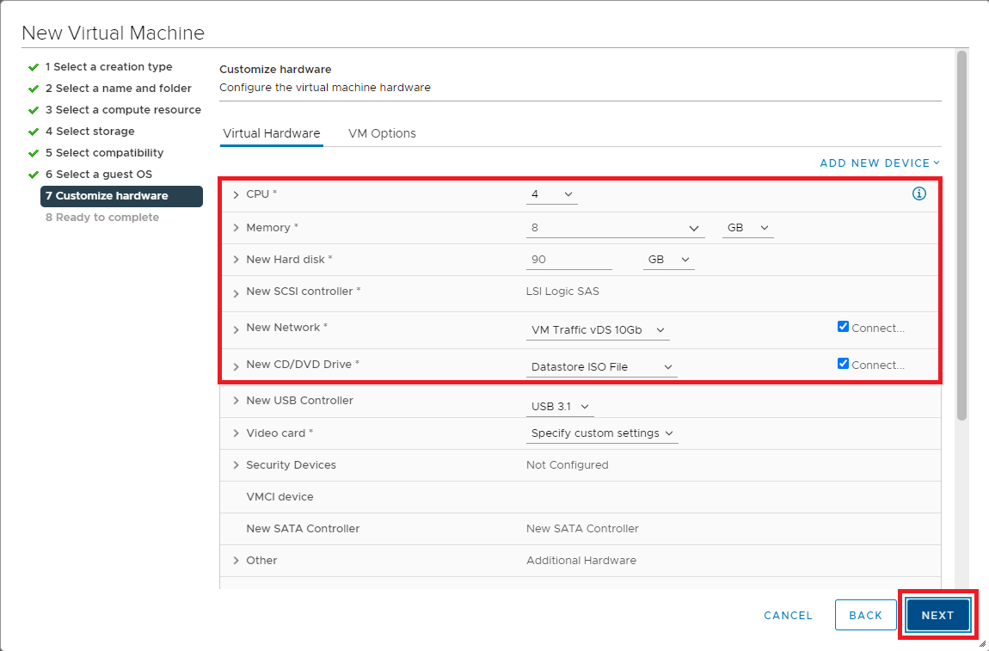Screen dimensions: 989x651
Task: Click the hard disk size input field
Action: [568, 260]
